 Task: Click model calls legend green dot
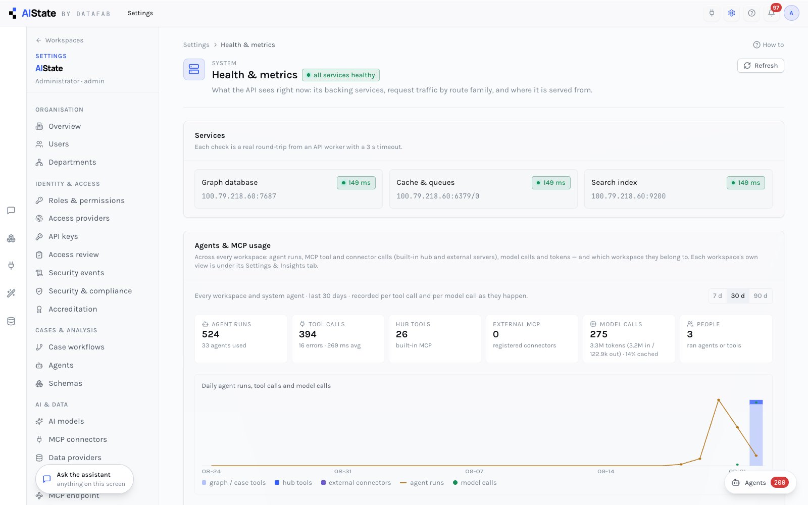click(455, 483)
